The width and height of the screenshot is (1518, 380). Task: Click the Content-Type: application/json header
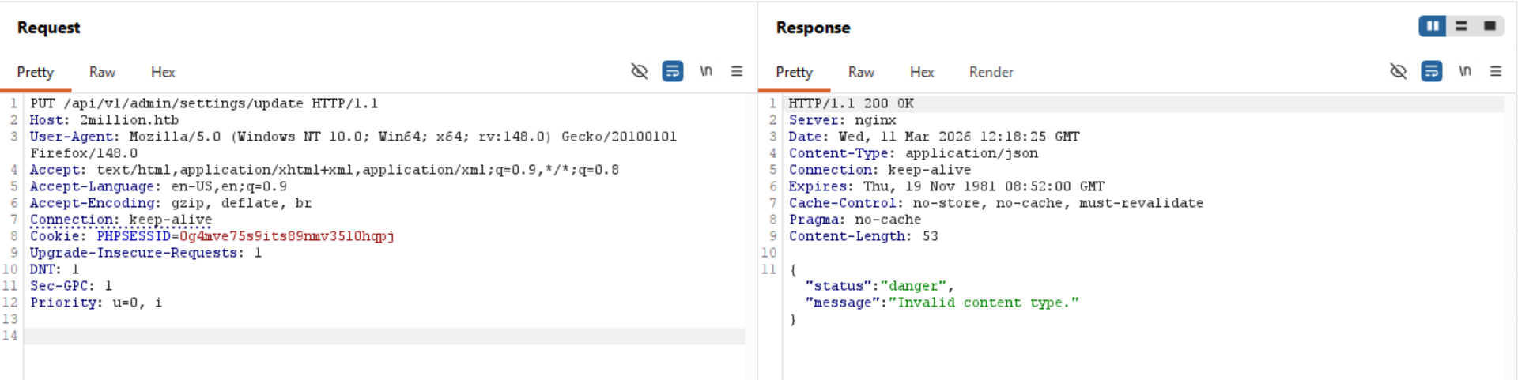(x=913, y=153)
